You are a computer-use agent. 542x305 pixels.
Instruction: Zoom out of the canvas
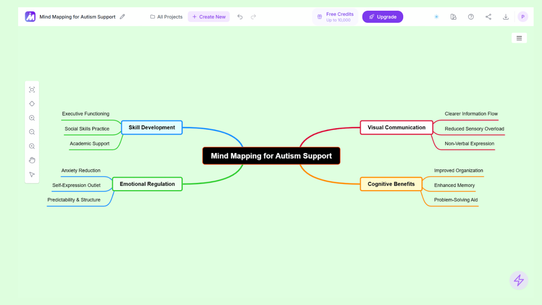(x=32, y=132)
